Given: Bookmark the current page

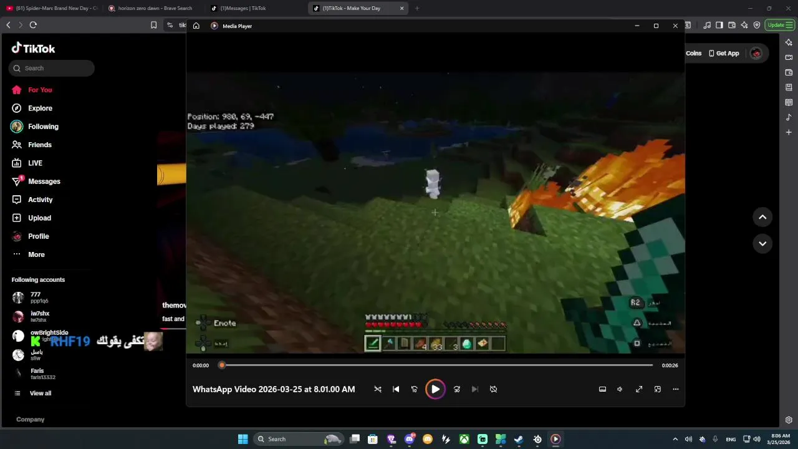Looking at the screenshot, I should tap(153, 25).
